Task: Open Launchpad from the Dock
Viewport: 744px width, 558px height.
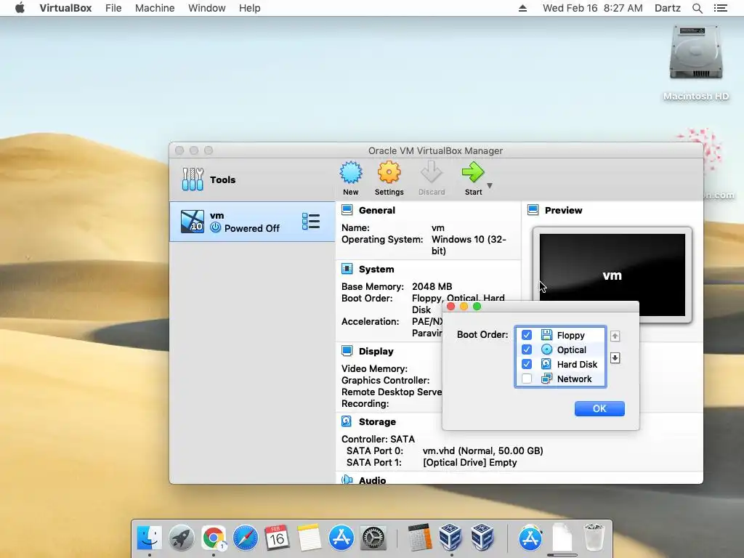Action: tap(181, 538)
